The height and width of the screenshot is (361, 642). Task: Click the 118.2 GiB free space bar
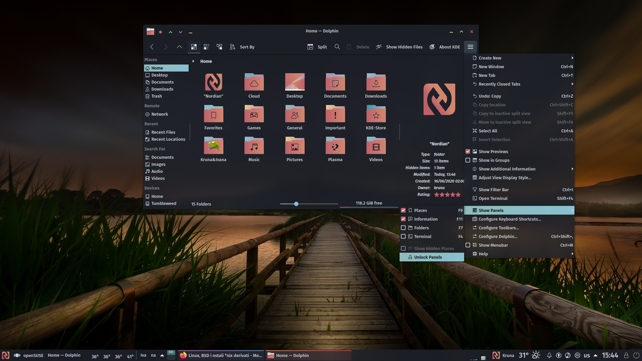[369, 204]
